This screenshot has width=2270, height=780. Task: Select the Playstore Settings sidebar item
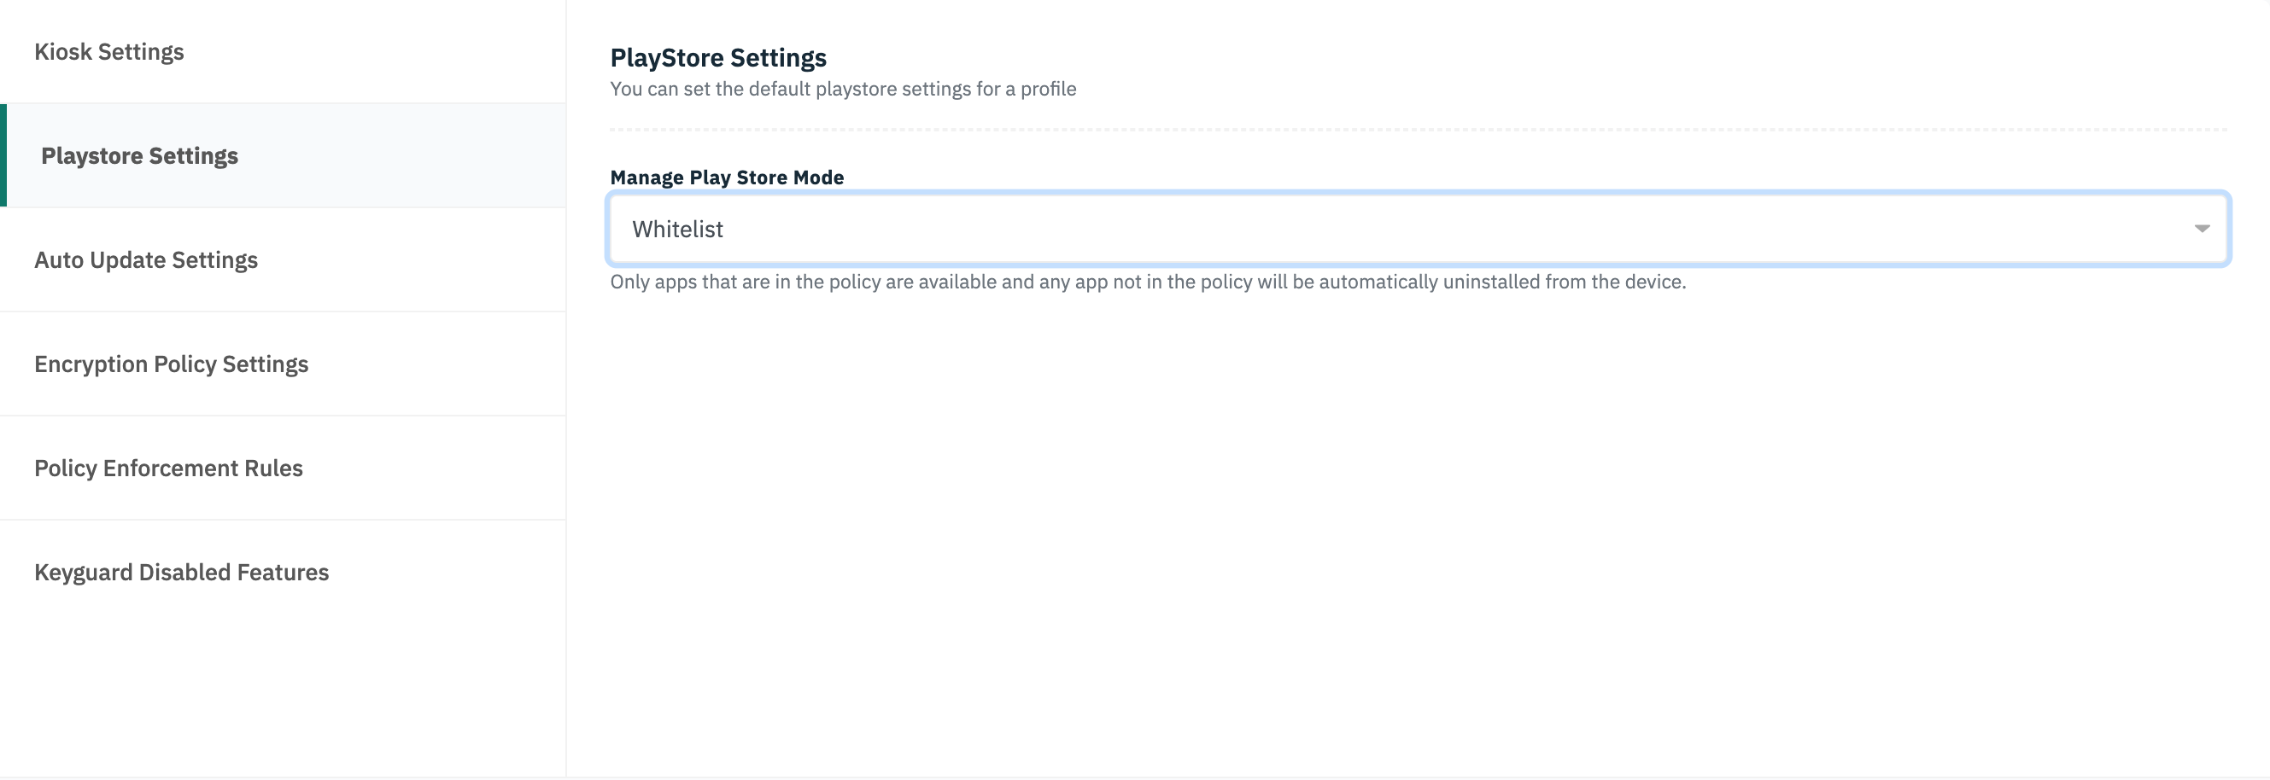coord(139,156)
